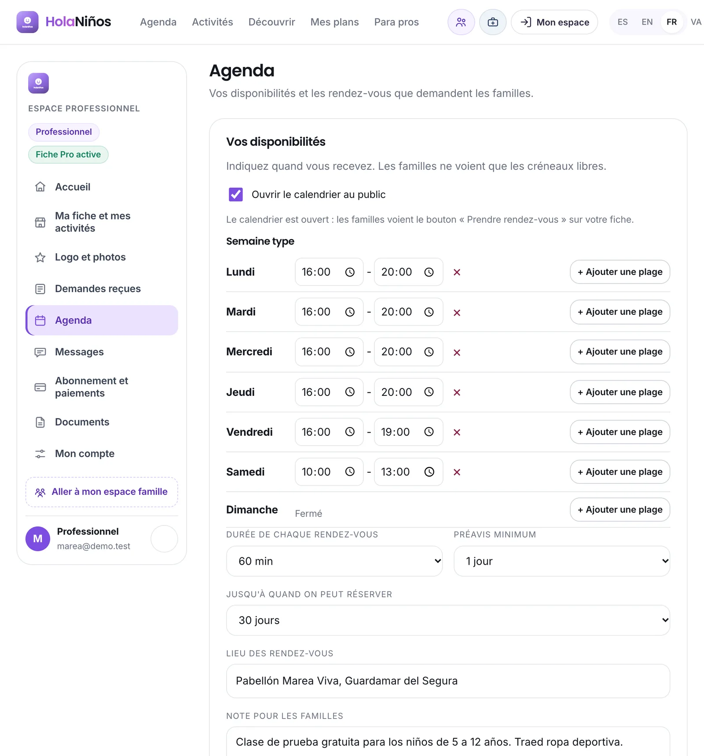Open clock picker for Vendredi end time

(x=429, y=432)
